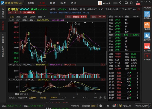152x109 pixels.
Task: Open the mail envelope icon in status bar
Action: coord(114,105)
